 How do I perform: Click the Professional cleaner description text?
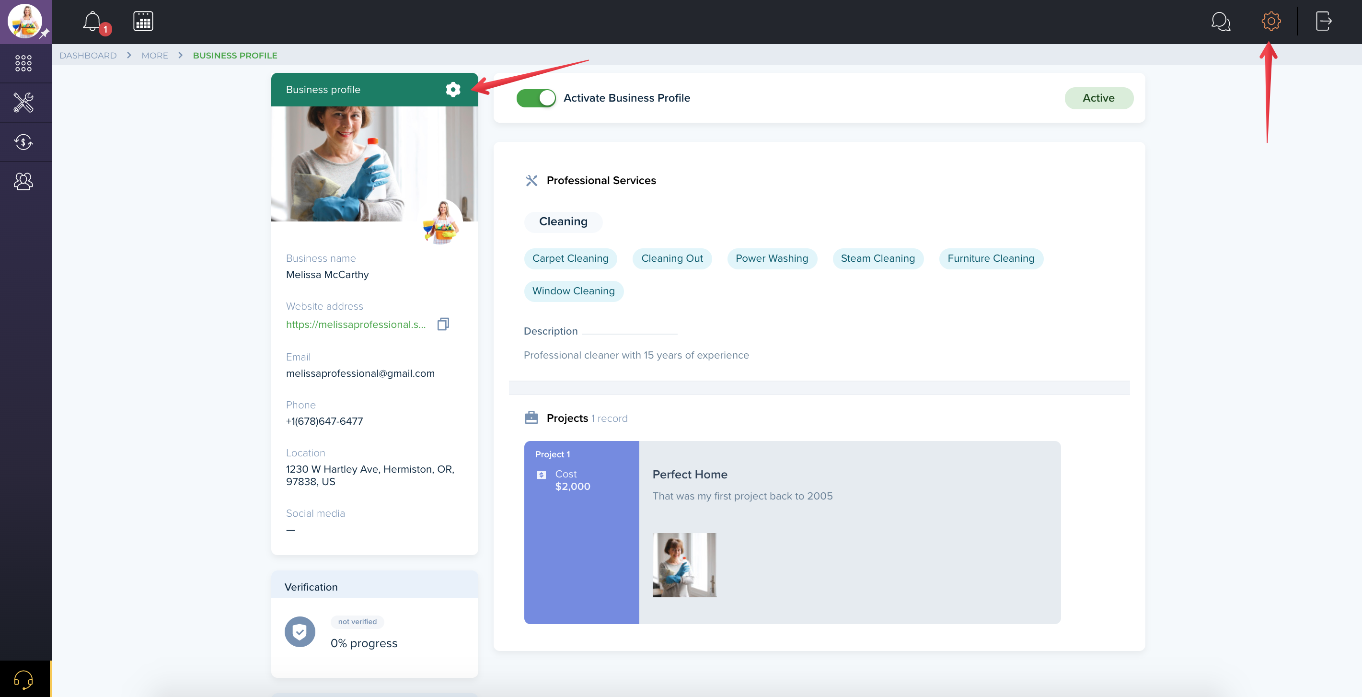(x=636, y=355)
